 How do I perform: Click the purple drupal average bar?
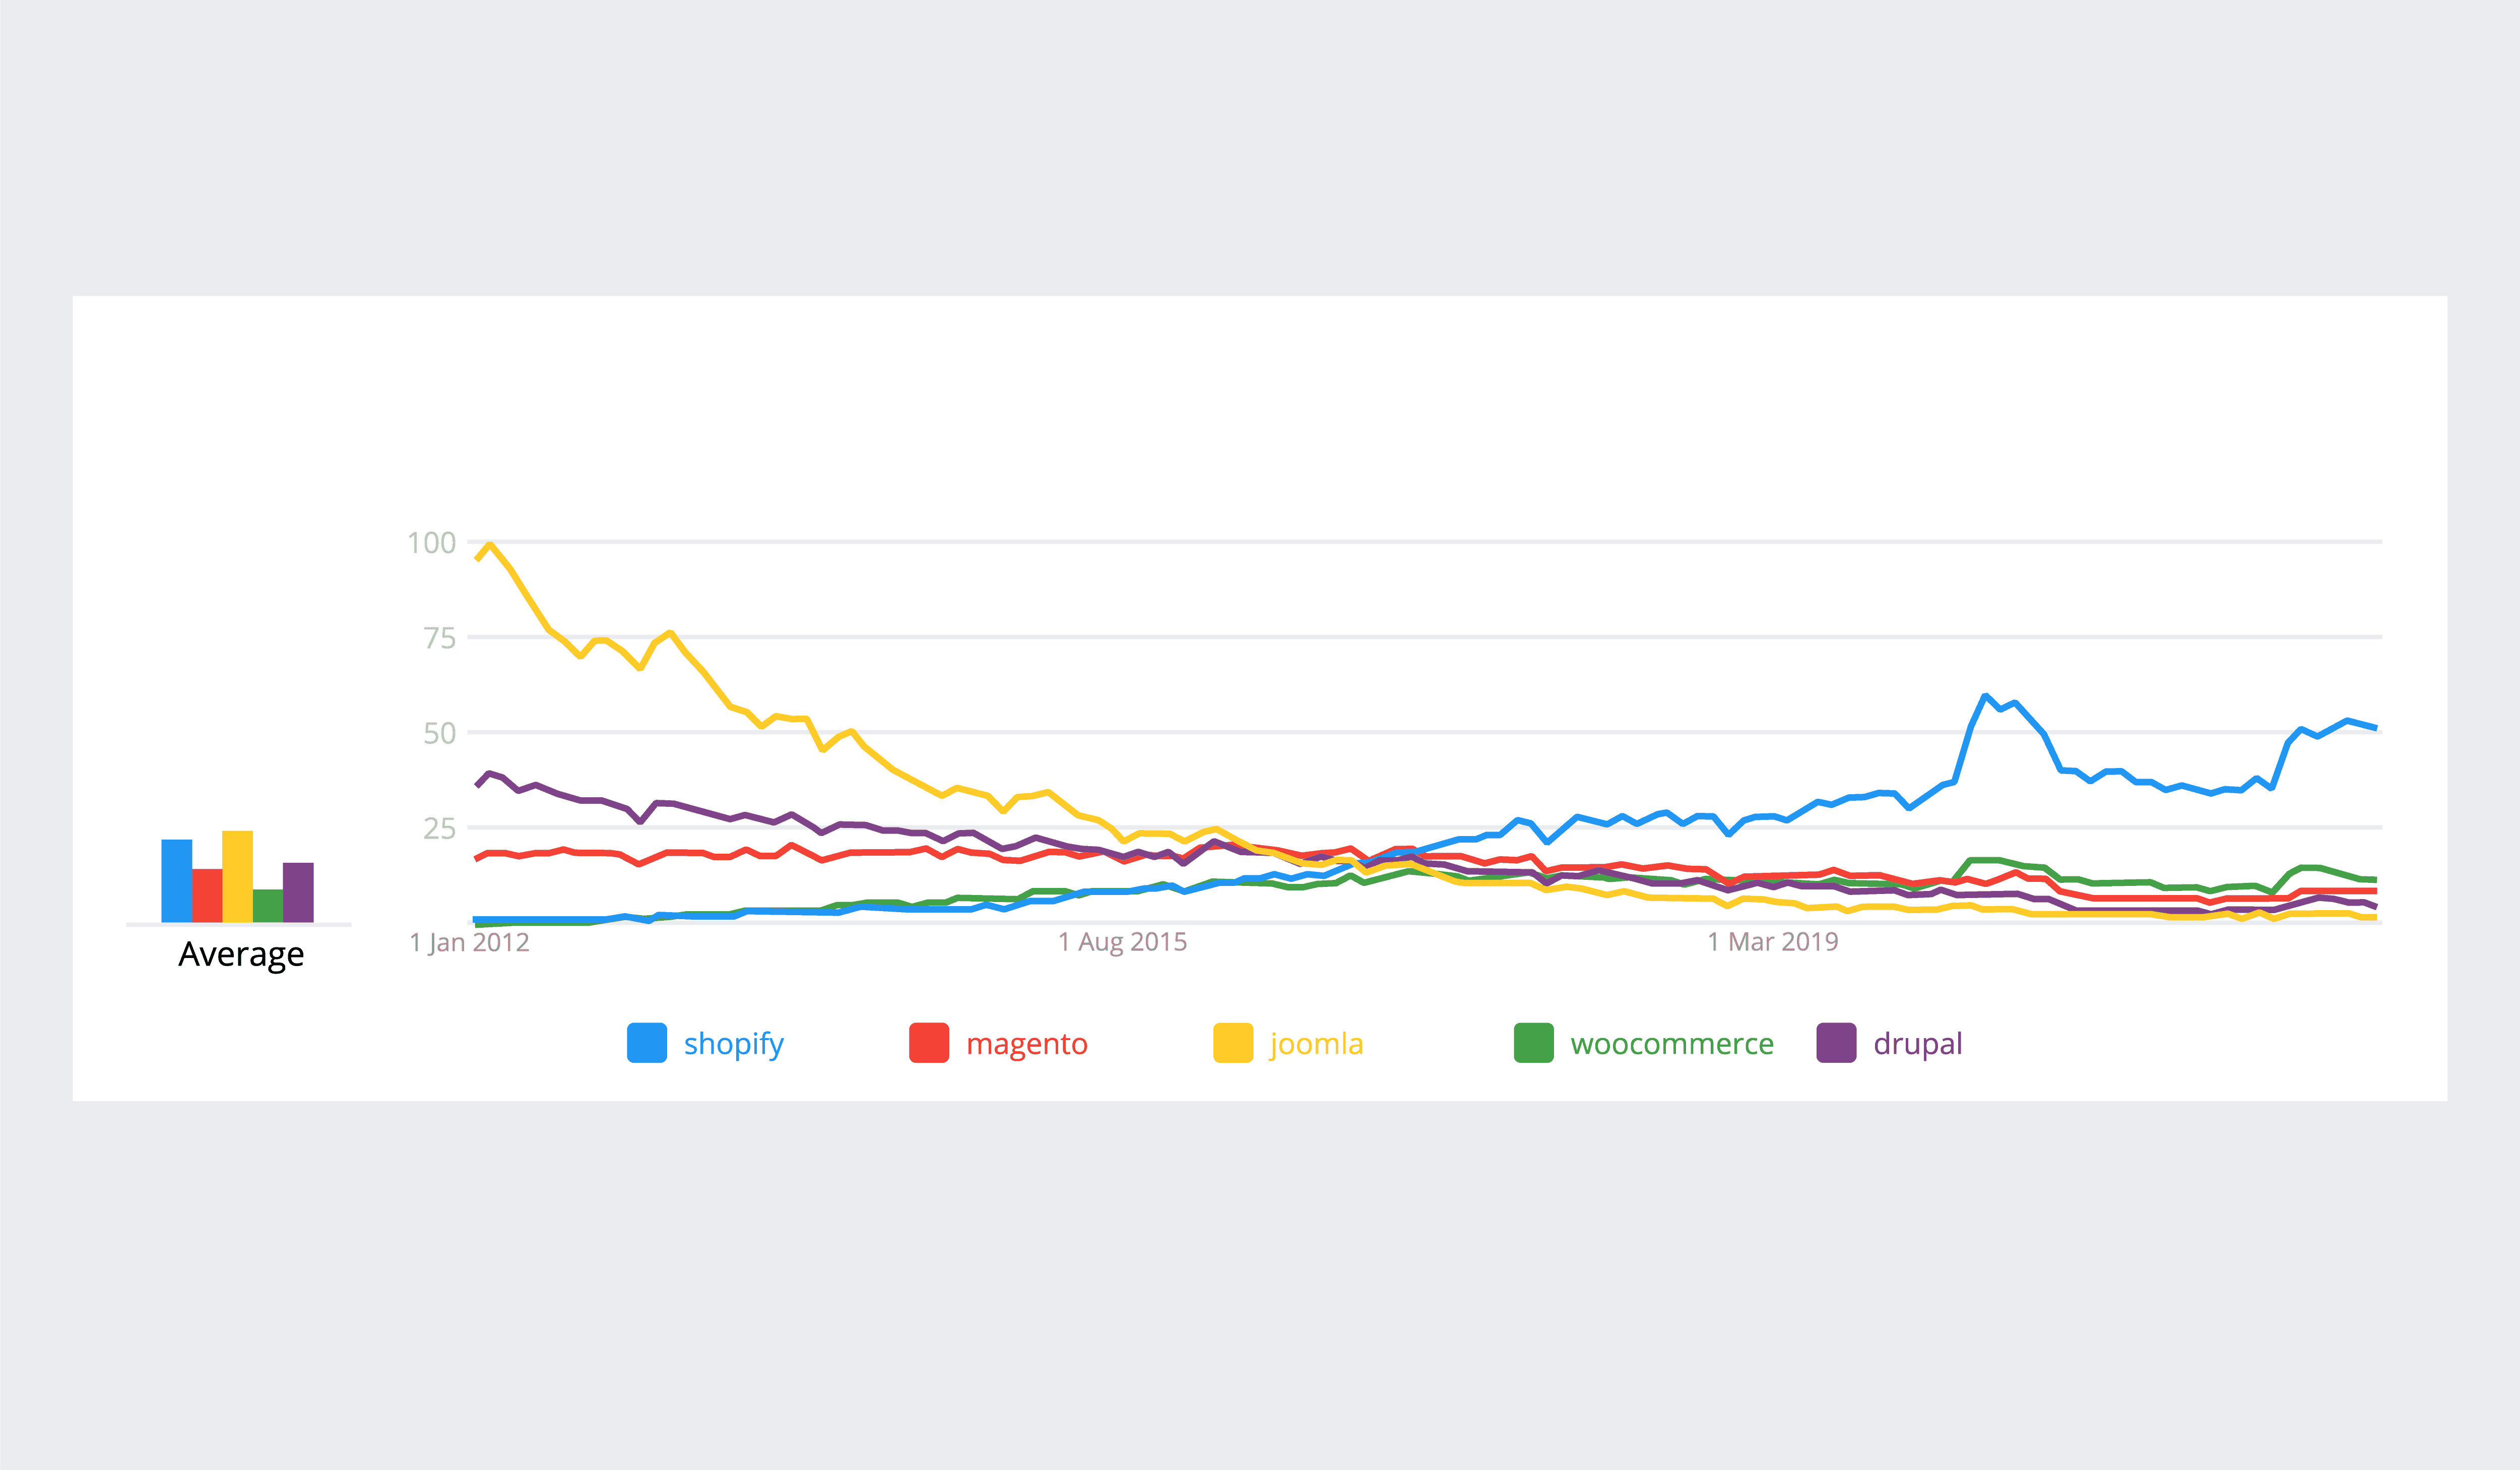298,892
